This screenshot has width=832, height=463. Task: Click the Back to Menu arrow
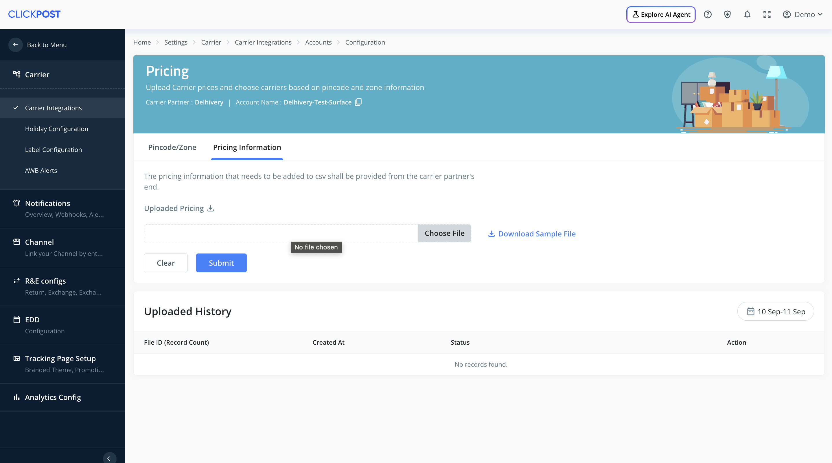pyautogui.click(x=16, y=45)
